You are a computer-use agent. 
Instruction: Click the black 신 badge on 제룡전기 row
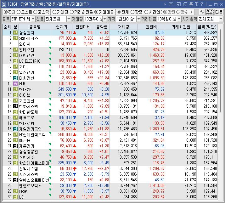coord(15,146)
